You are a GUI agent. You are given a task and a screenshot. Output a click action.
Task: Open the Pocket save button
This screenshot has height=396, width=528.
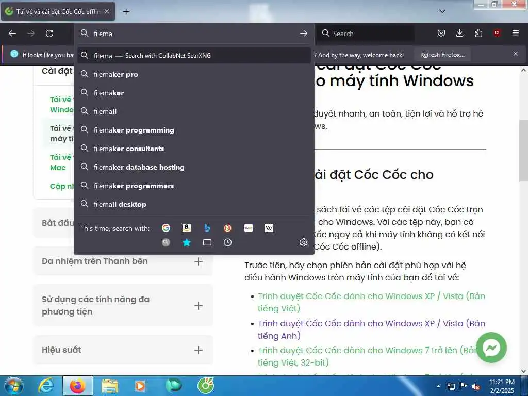[441, 33]
